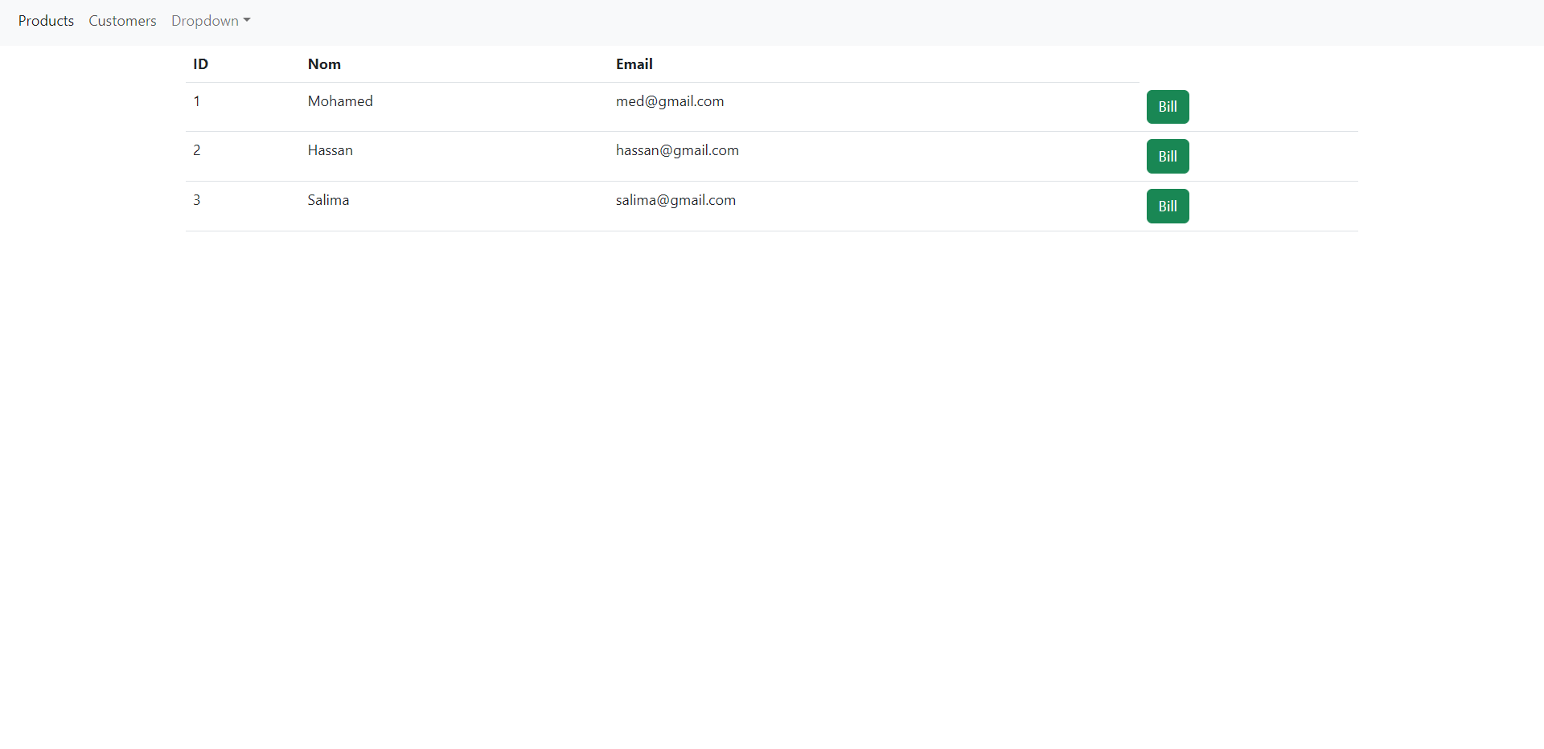Click the email med@gmail.com
Viewport: 1544px width, 749px height.
670,101
